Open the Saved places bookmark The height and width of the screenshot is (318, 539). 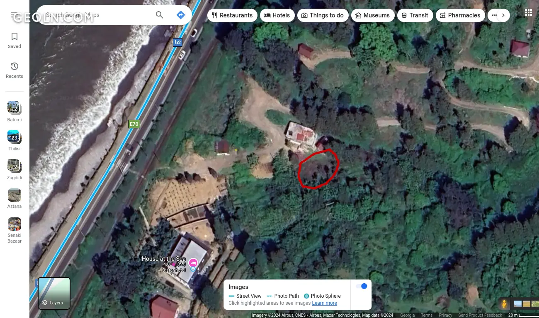click(15, 40)
